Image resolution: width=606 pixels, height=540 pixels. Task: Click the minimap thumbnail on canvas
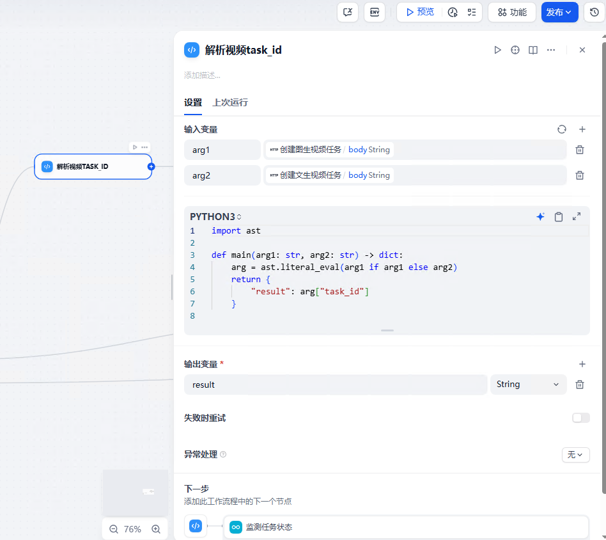click(136, 492)
